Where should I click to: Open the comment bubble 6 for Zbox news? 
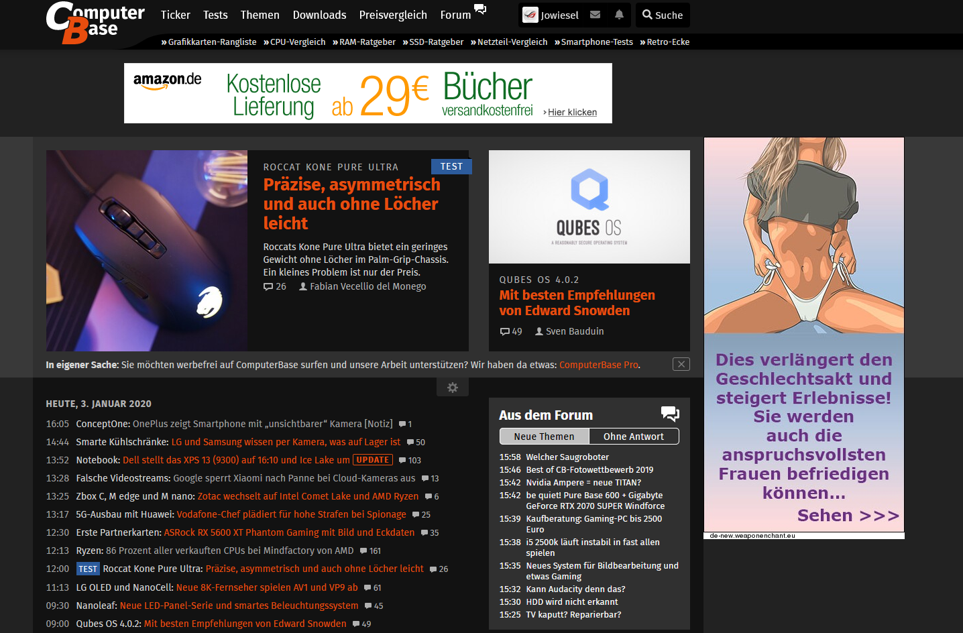(432, 497)
